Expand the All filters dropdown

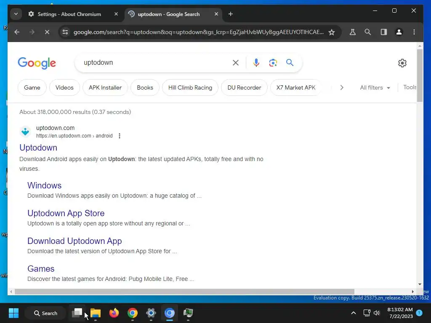coord(375,87)
